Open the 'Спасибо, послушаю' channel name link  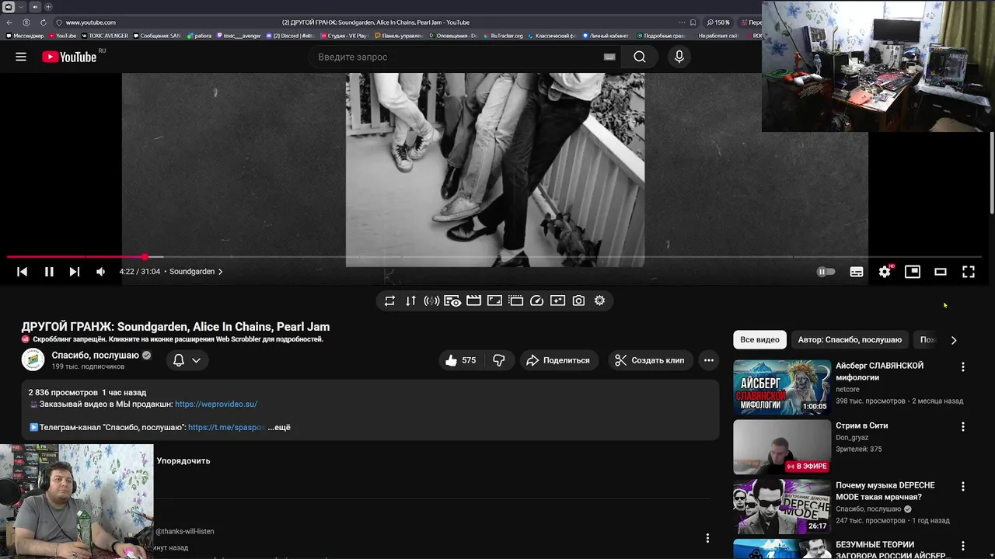[95, 355]
